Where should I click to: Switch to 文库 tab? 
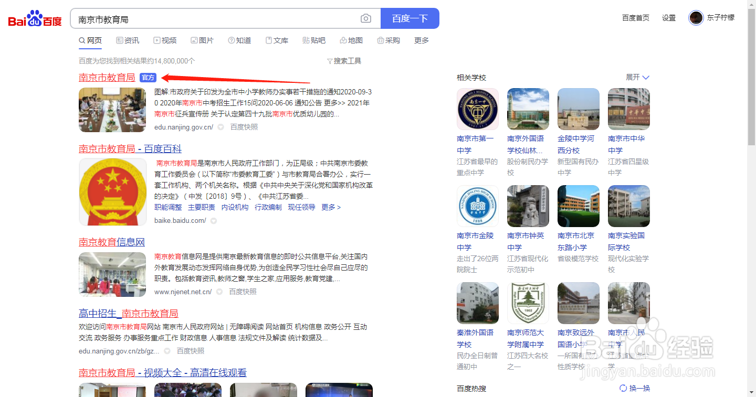(x=277, y=40)
